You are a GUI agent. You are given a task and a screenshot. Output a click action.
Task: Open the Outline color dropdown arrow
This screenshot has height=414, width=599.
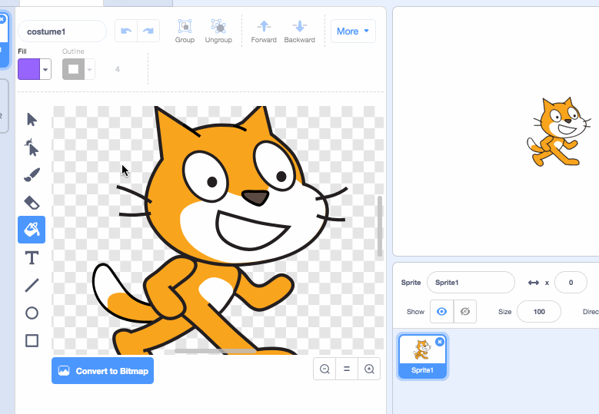[90, 69]
